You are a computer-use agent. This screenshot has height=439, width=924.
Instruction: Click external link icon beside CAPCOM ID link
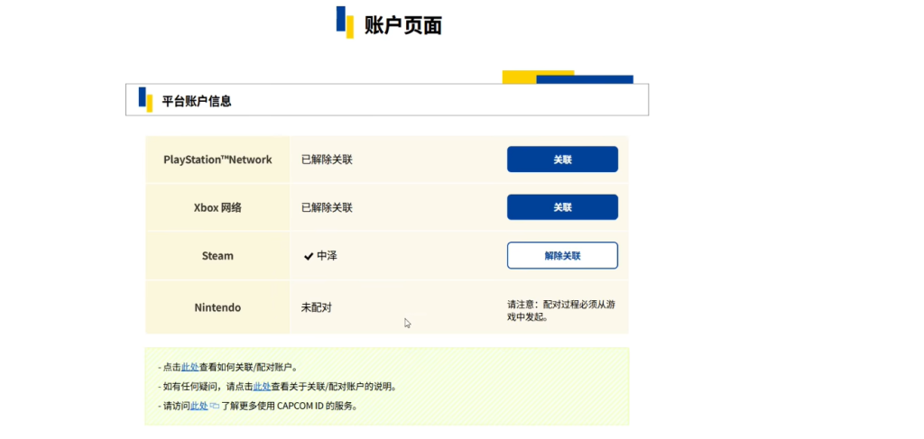215,406
